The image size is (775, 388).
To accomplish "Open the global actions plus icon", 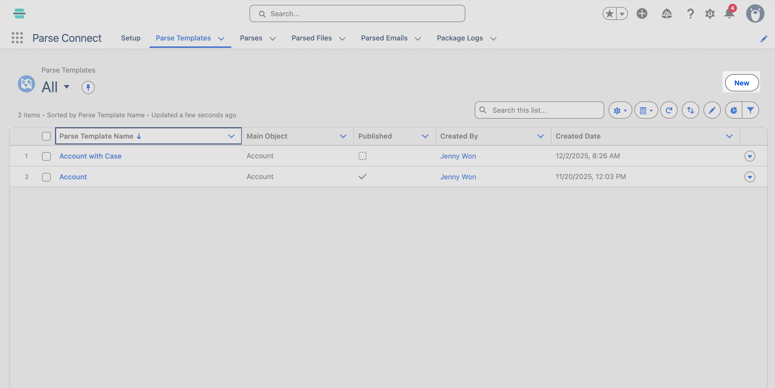I will (x=642, y=13).
